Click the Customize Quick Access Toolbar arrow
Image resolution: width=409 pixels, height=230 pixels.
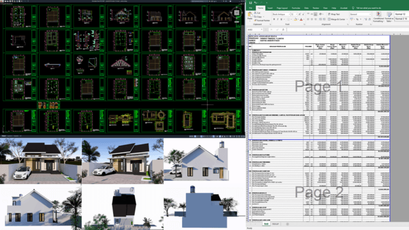click(266, 3)
